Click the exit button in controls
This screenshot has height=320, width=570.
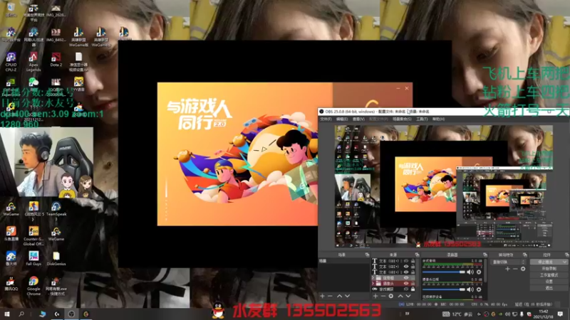[x=549, y=288]
